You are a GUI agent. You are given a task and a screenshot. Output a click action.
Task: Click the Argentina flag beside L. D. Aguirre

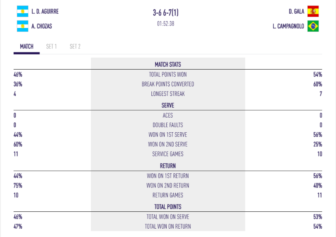pyautogui.click(x=22, y=11)
